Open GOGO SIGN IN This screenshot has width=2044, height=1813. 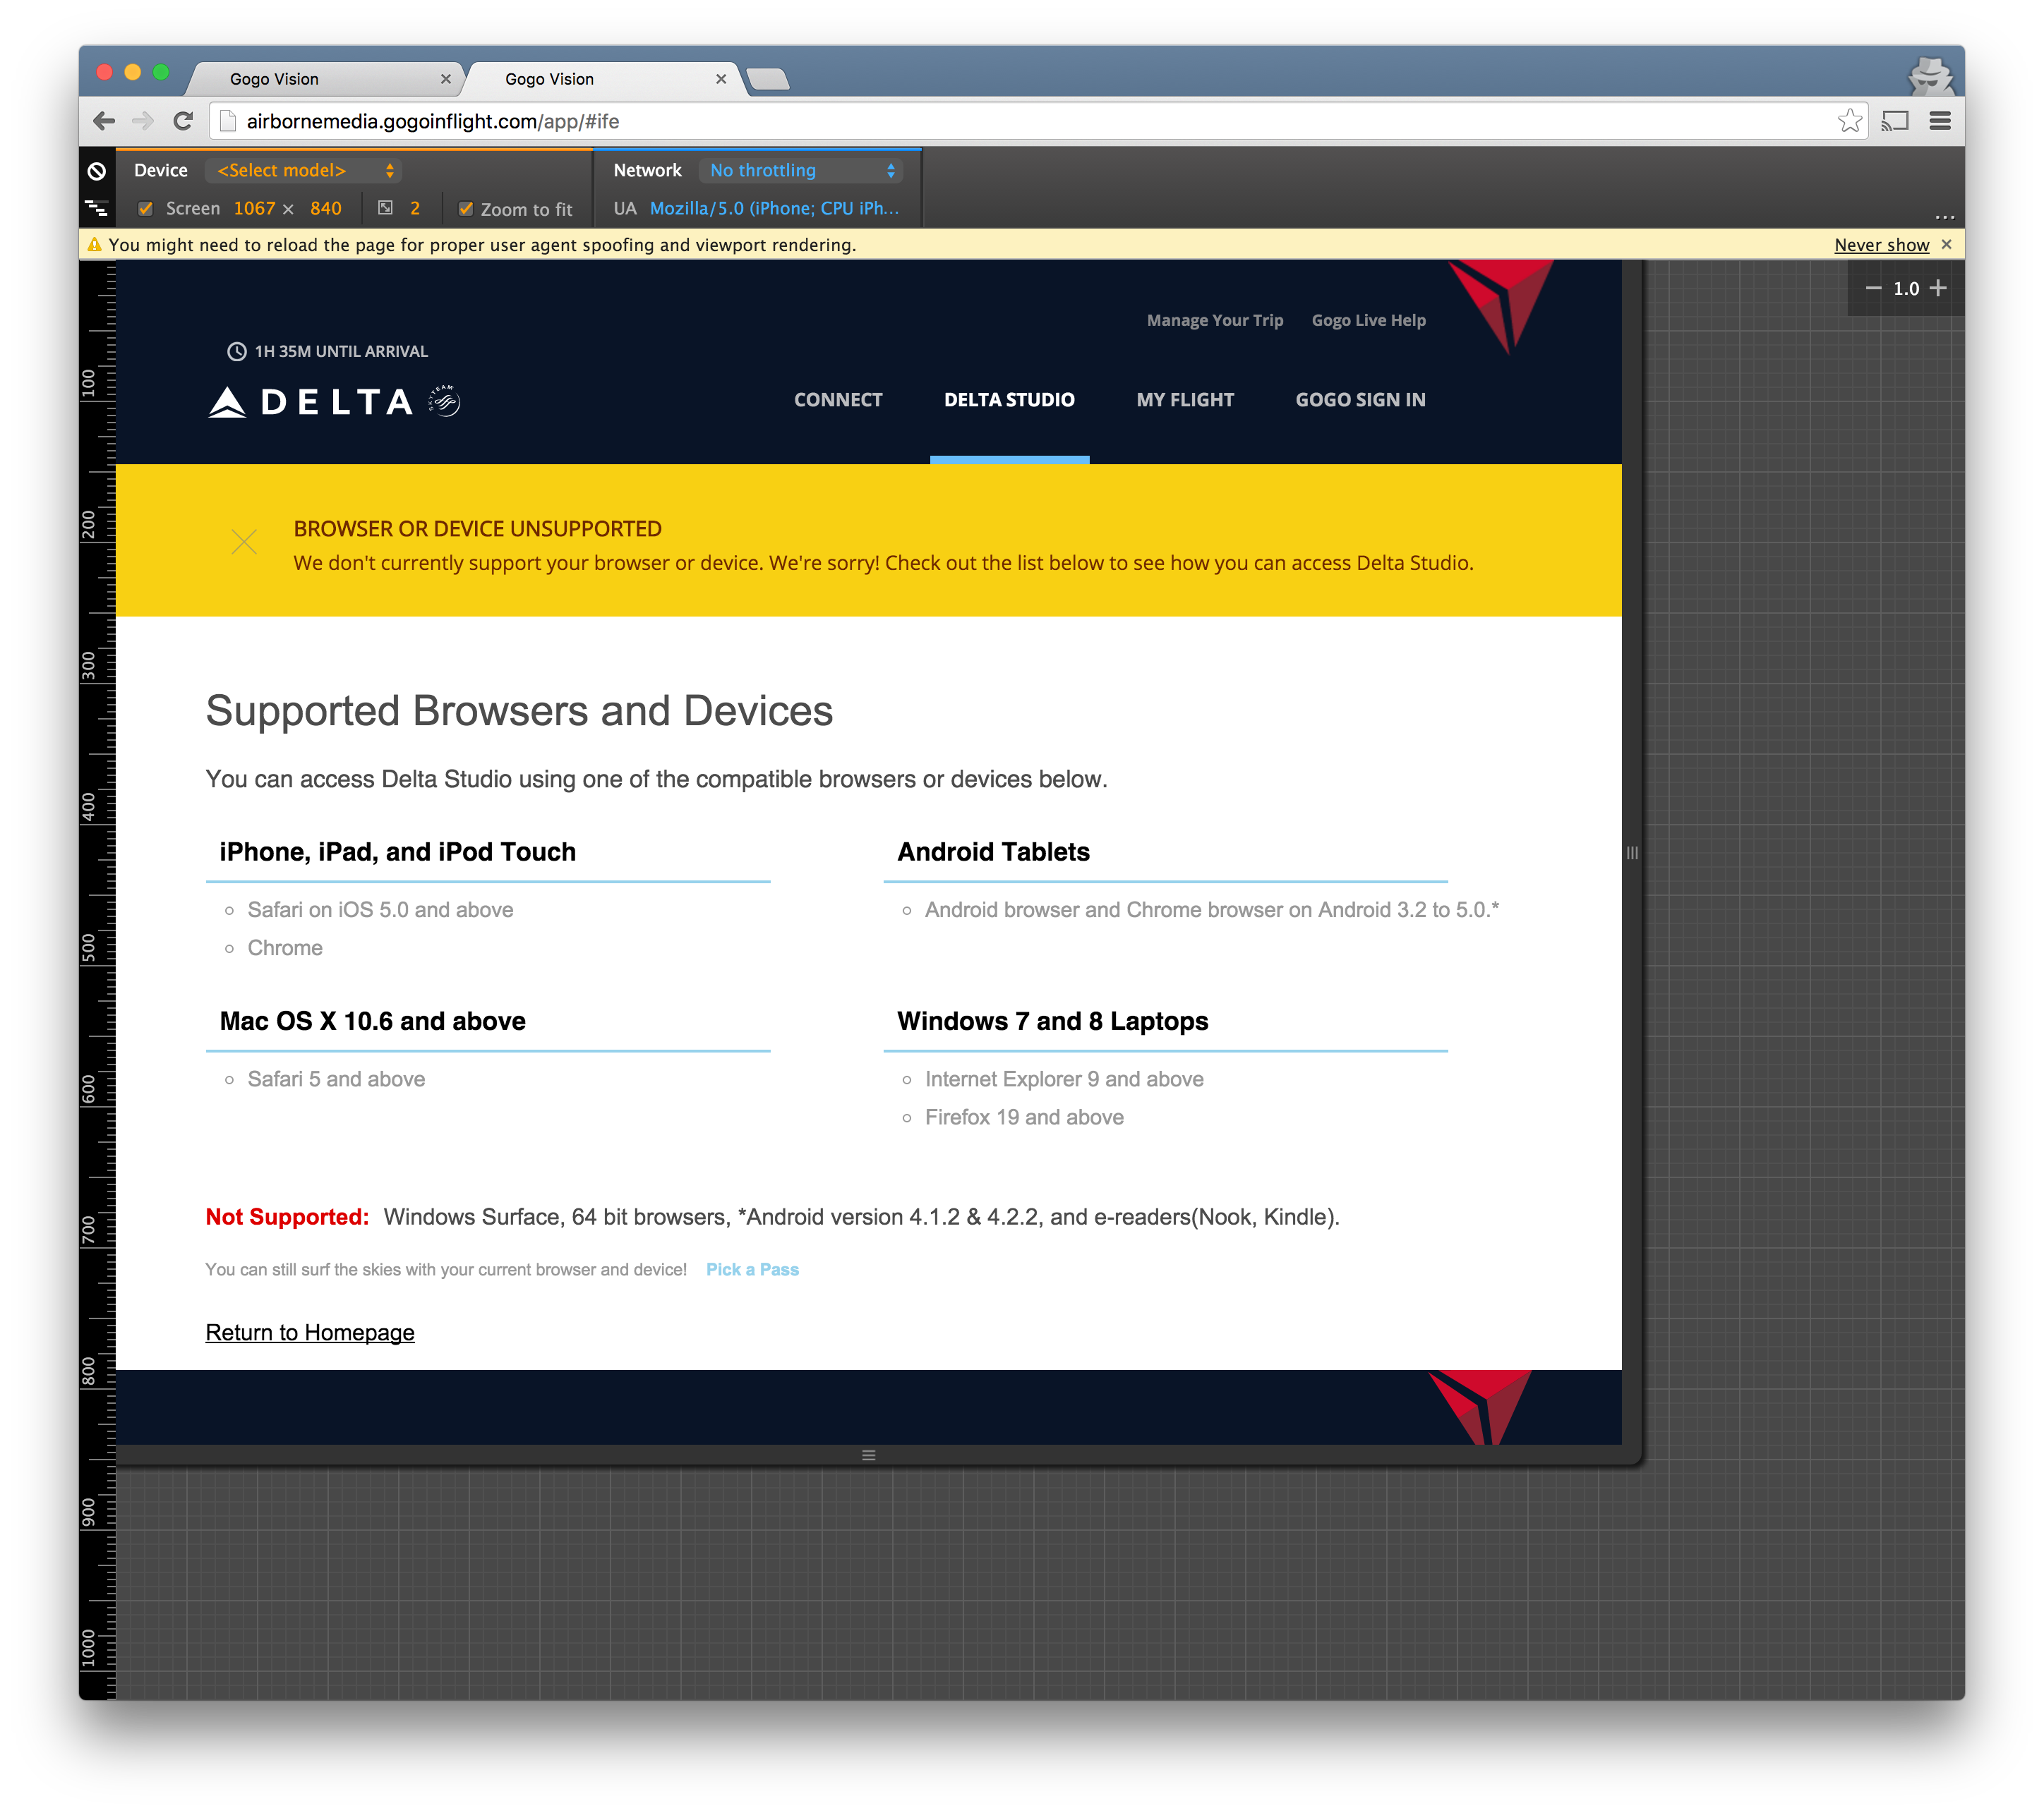pos(1360,400)
